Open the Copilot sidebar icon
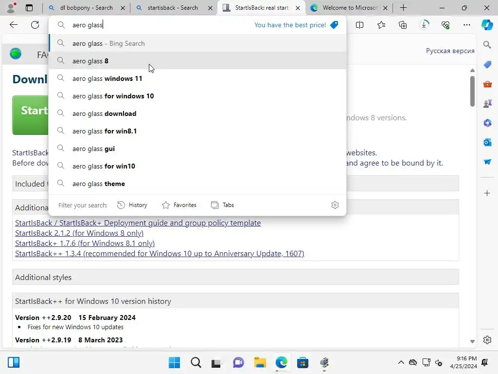 click(x=487, y=25)
